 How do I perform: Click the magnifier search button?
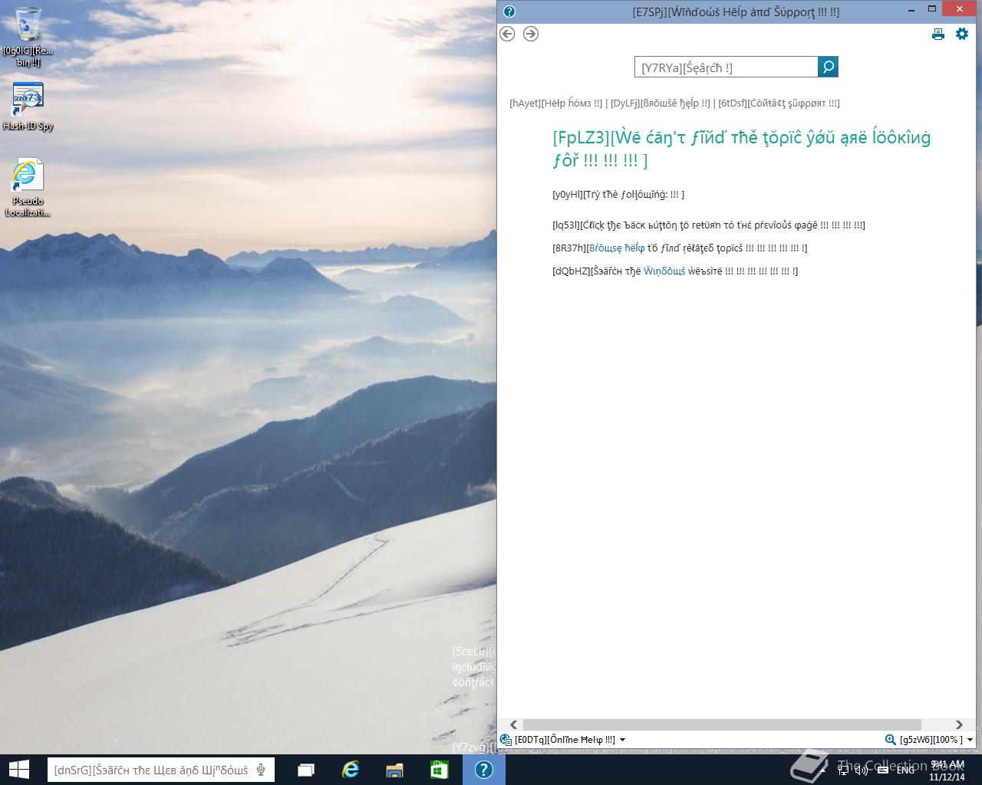[x=828, y=67]
